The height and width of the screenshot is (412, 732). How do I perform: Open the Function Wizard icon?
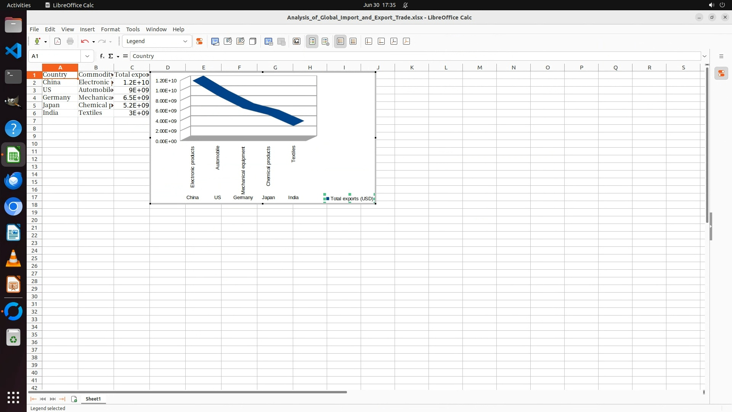point(102,56)
